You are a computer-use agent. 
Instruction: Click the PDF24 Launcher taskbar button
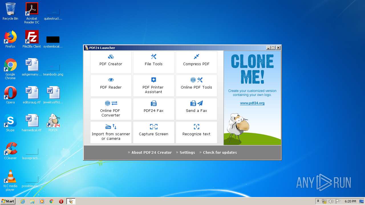(71, 201)
